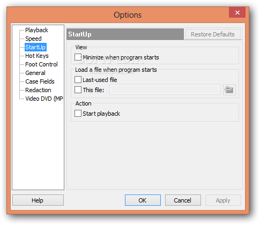Image resolution: width=260 pixels, height=225 pixels.
Task: Click the Restore Defaults button
Action: coord(213,34)
